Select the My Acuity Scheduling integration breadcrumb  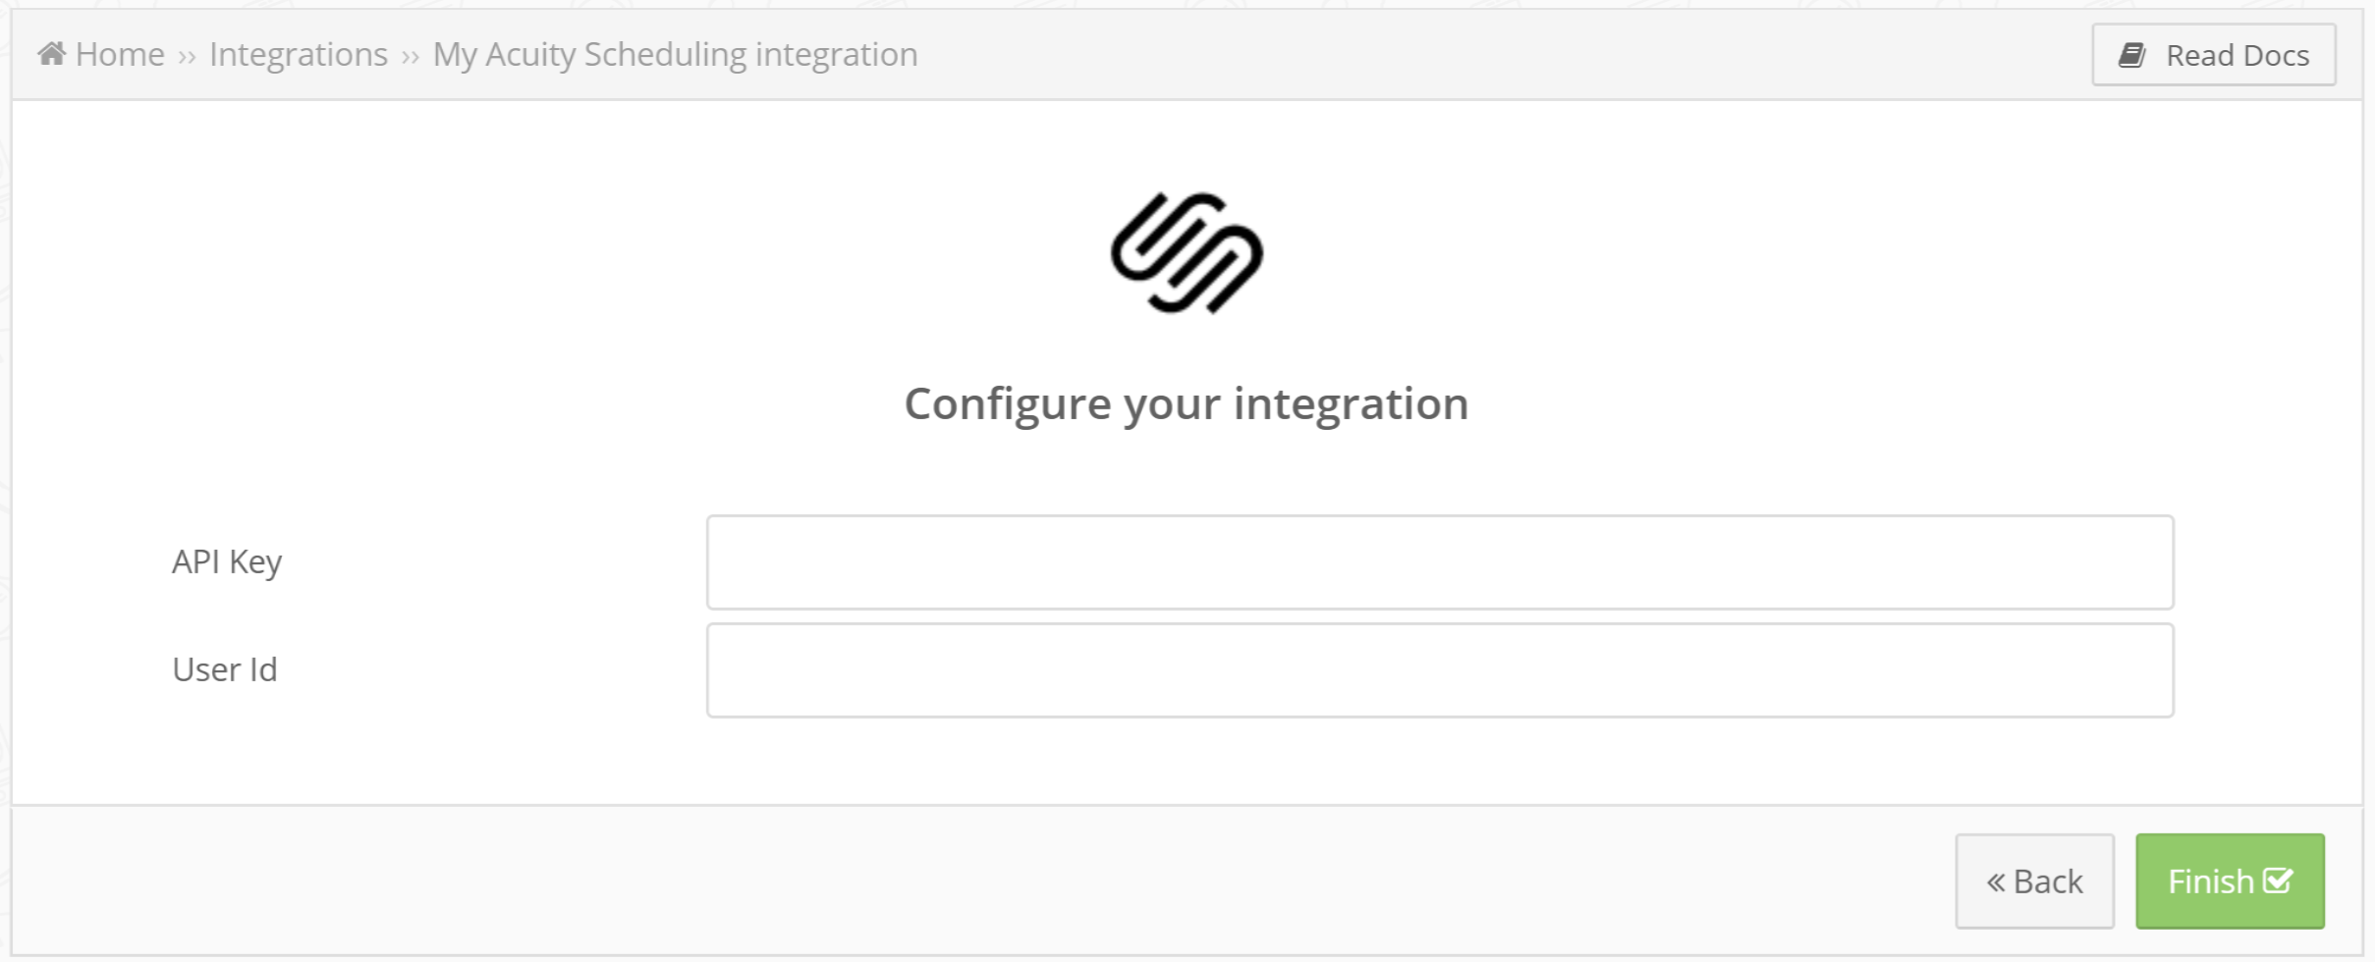click(675, 54)
